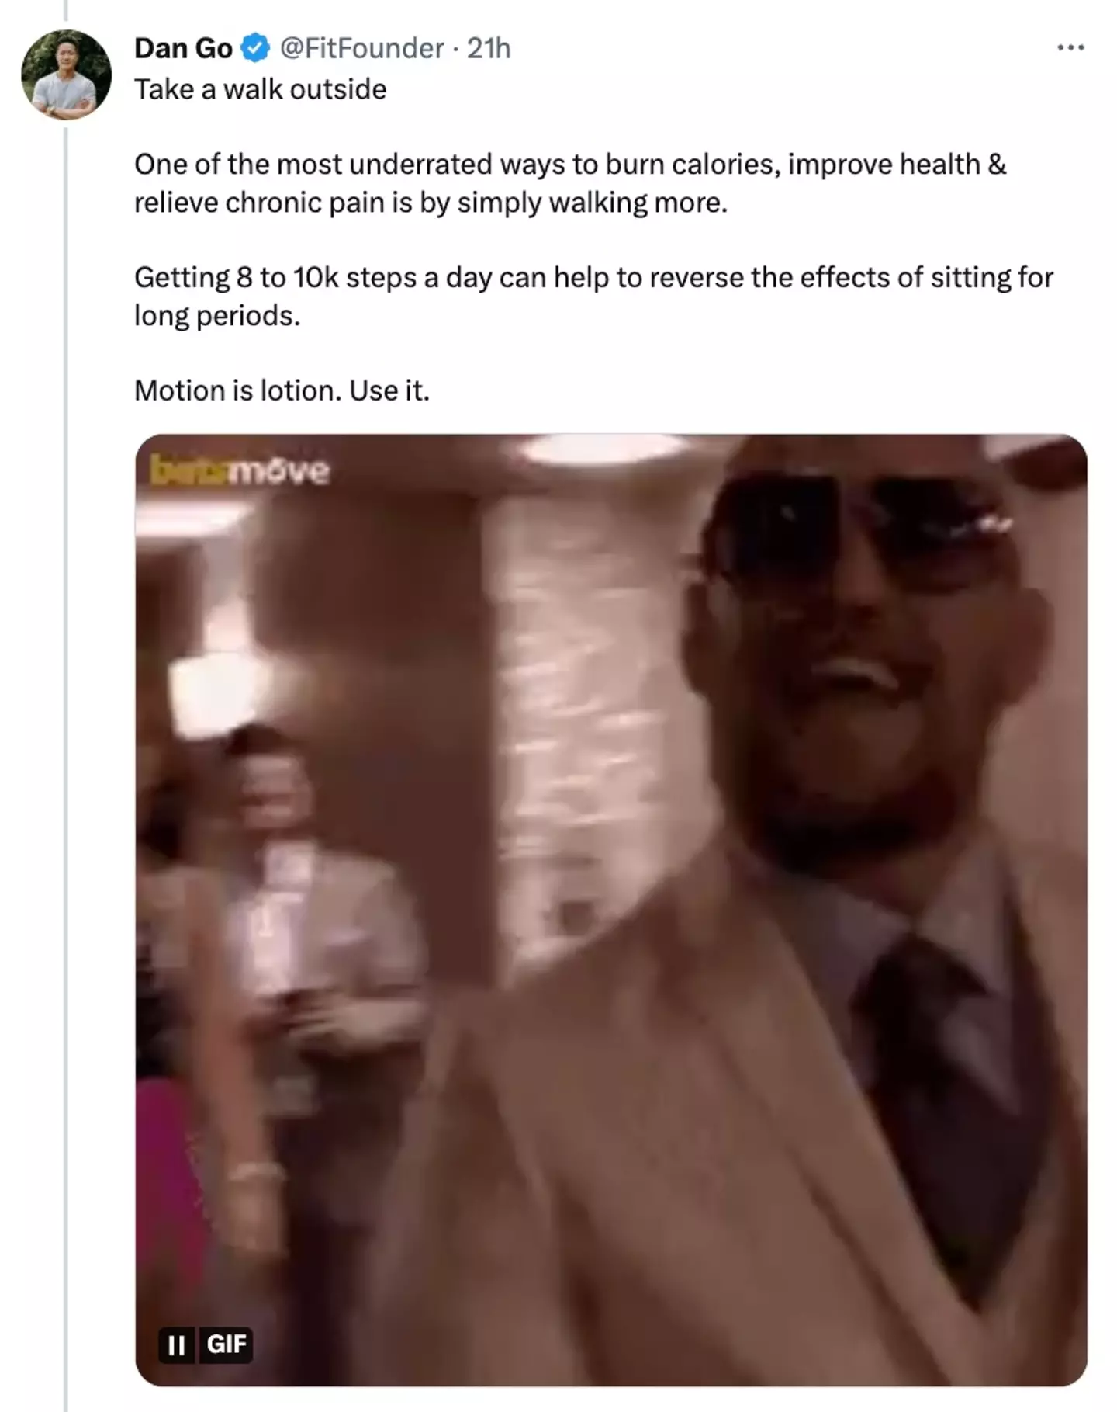Screen dimensions: 1117x1412
Task: Click the bettermove watermark on the GIF
Action: [x=240, y=471]
